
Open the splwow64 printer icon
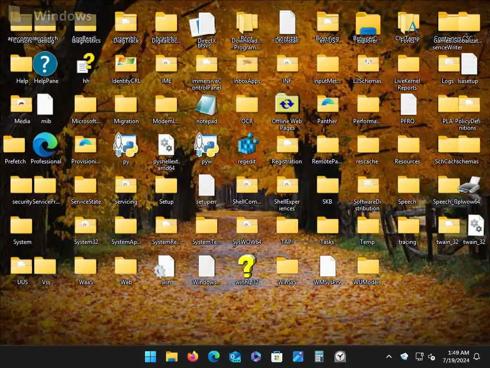click(469, 185)
